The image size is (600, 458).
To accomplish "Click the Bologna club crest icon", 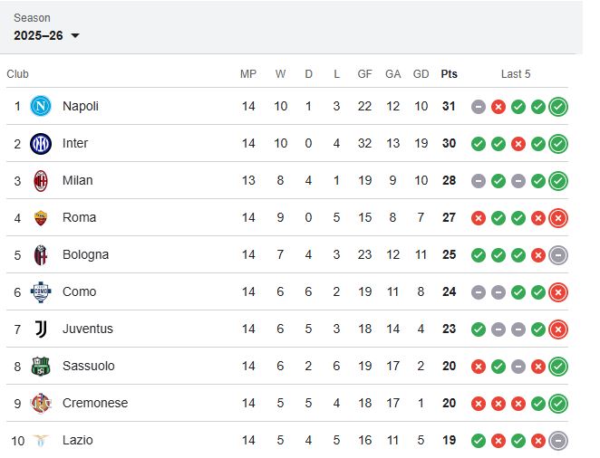I will 41,254.
